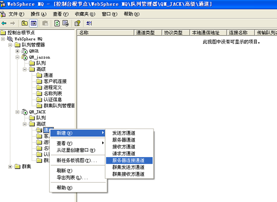Viewport: 277px width, 202px height.
Task: Select 新建(N) in the context menu
Action: (78, 133)
